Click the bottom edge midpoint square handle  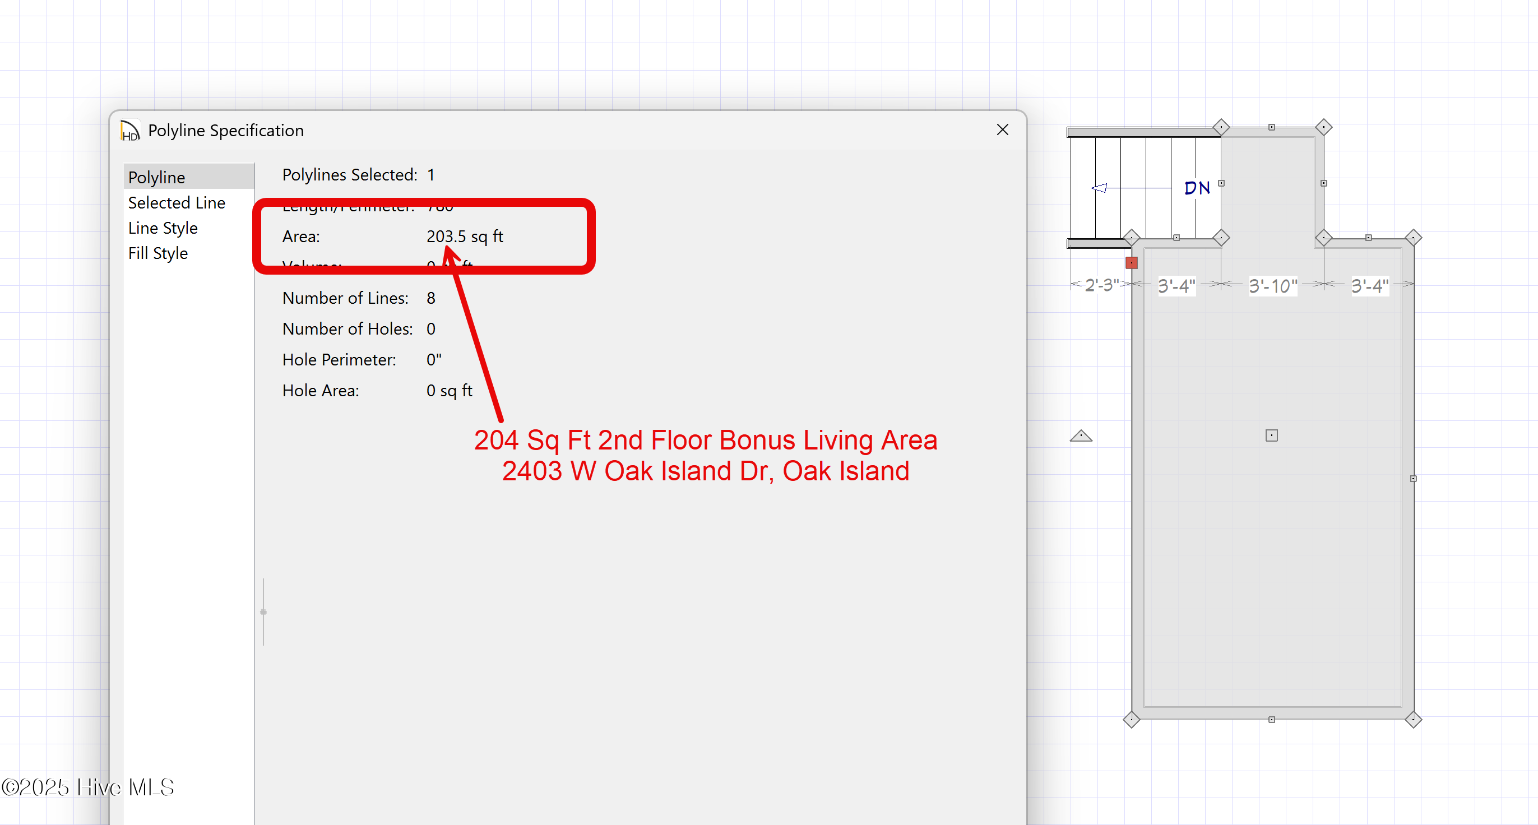tap(1271, 719)
